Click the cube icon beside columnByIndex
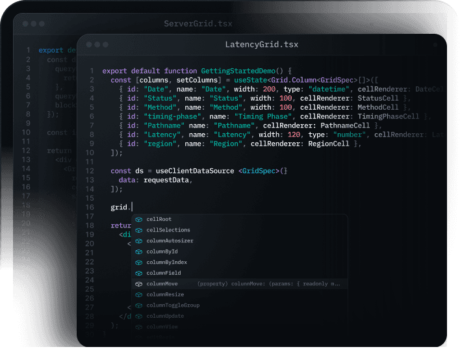 pyautogui.click(x=139, y=263)
